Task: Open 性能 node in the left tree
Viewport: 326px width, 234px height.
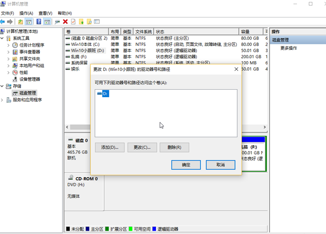Action: [23, 72]
